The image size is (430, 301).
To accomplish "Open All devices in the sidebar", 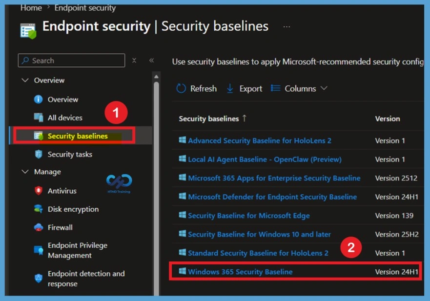I will click(x=65, y=118).
